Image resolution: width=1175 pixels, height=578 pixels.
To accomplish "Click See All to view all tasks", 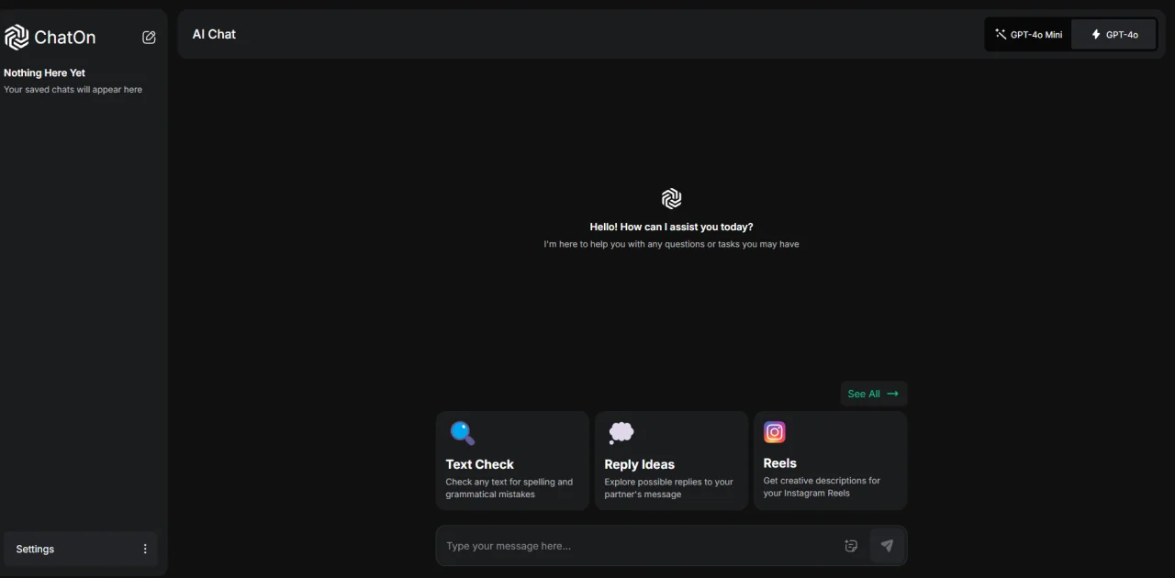I will tap(874, 394).
